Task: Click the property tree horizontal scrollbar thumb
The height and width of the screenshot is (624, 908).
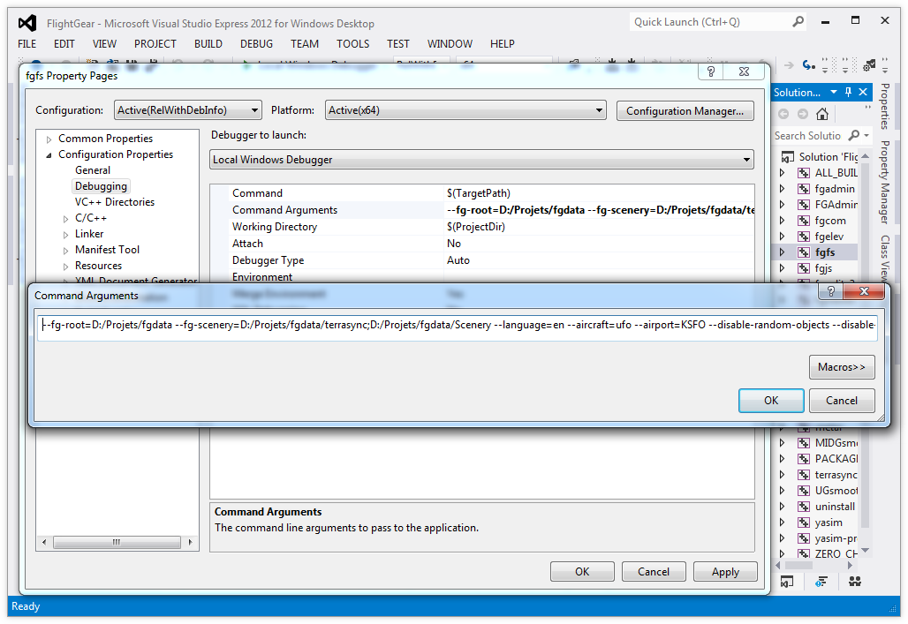Action: pyautogui.click(x=117, y=543)
